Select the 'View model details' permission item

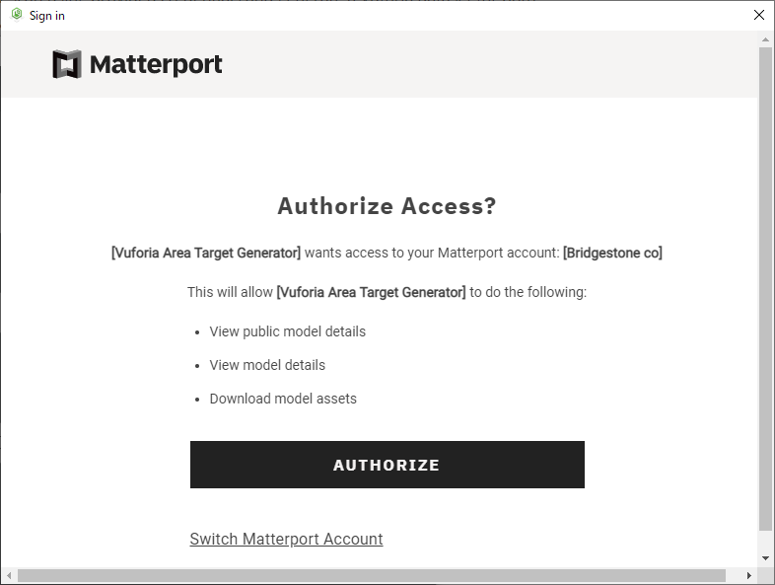[x=267, y=365]
